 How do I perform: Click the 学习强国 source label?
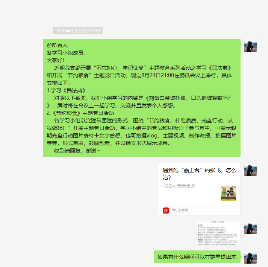(x=180, y=211)
